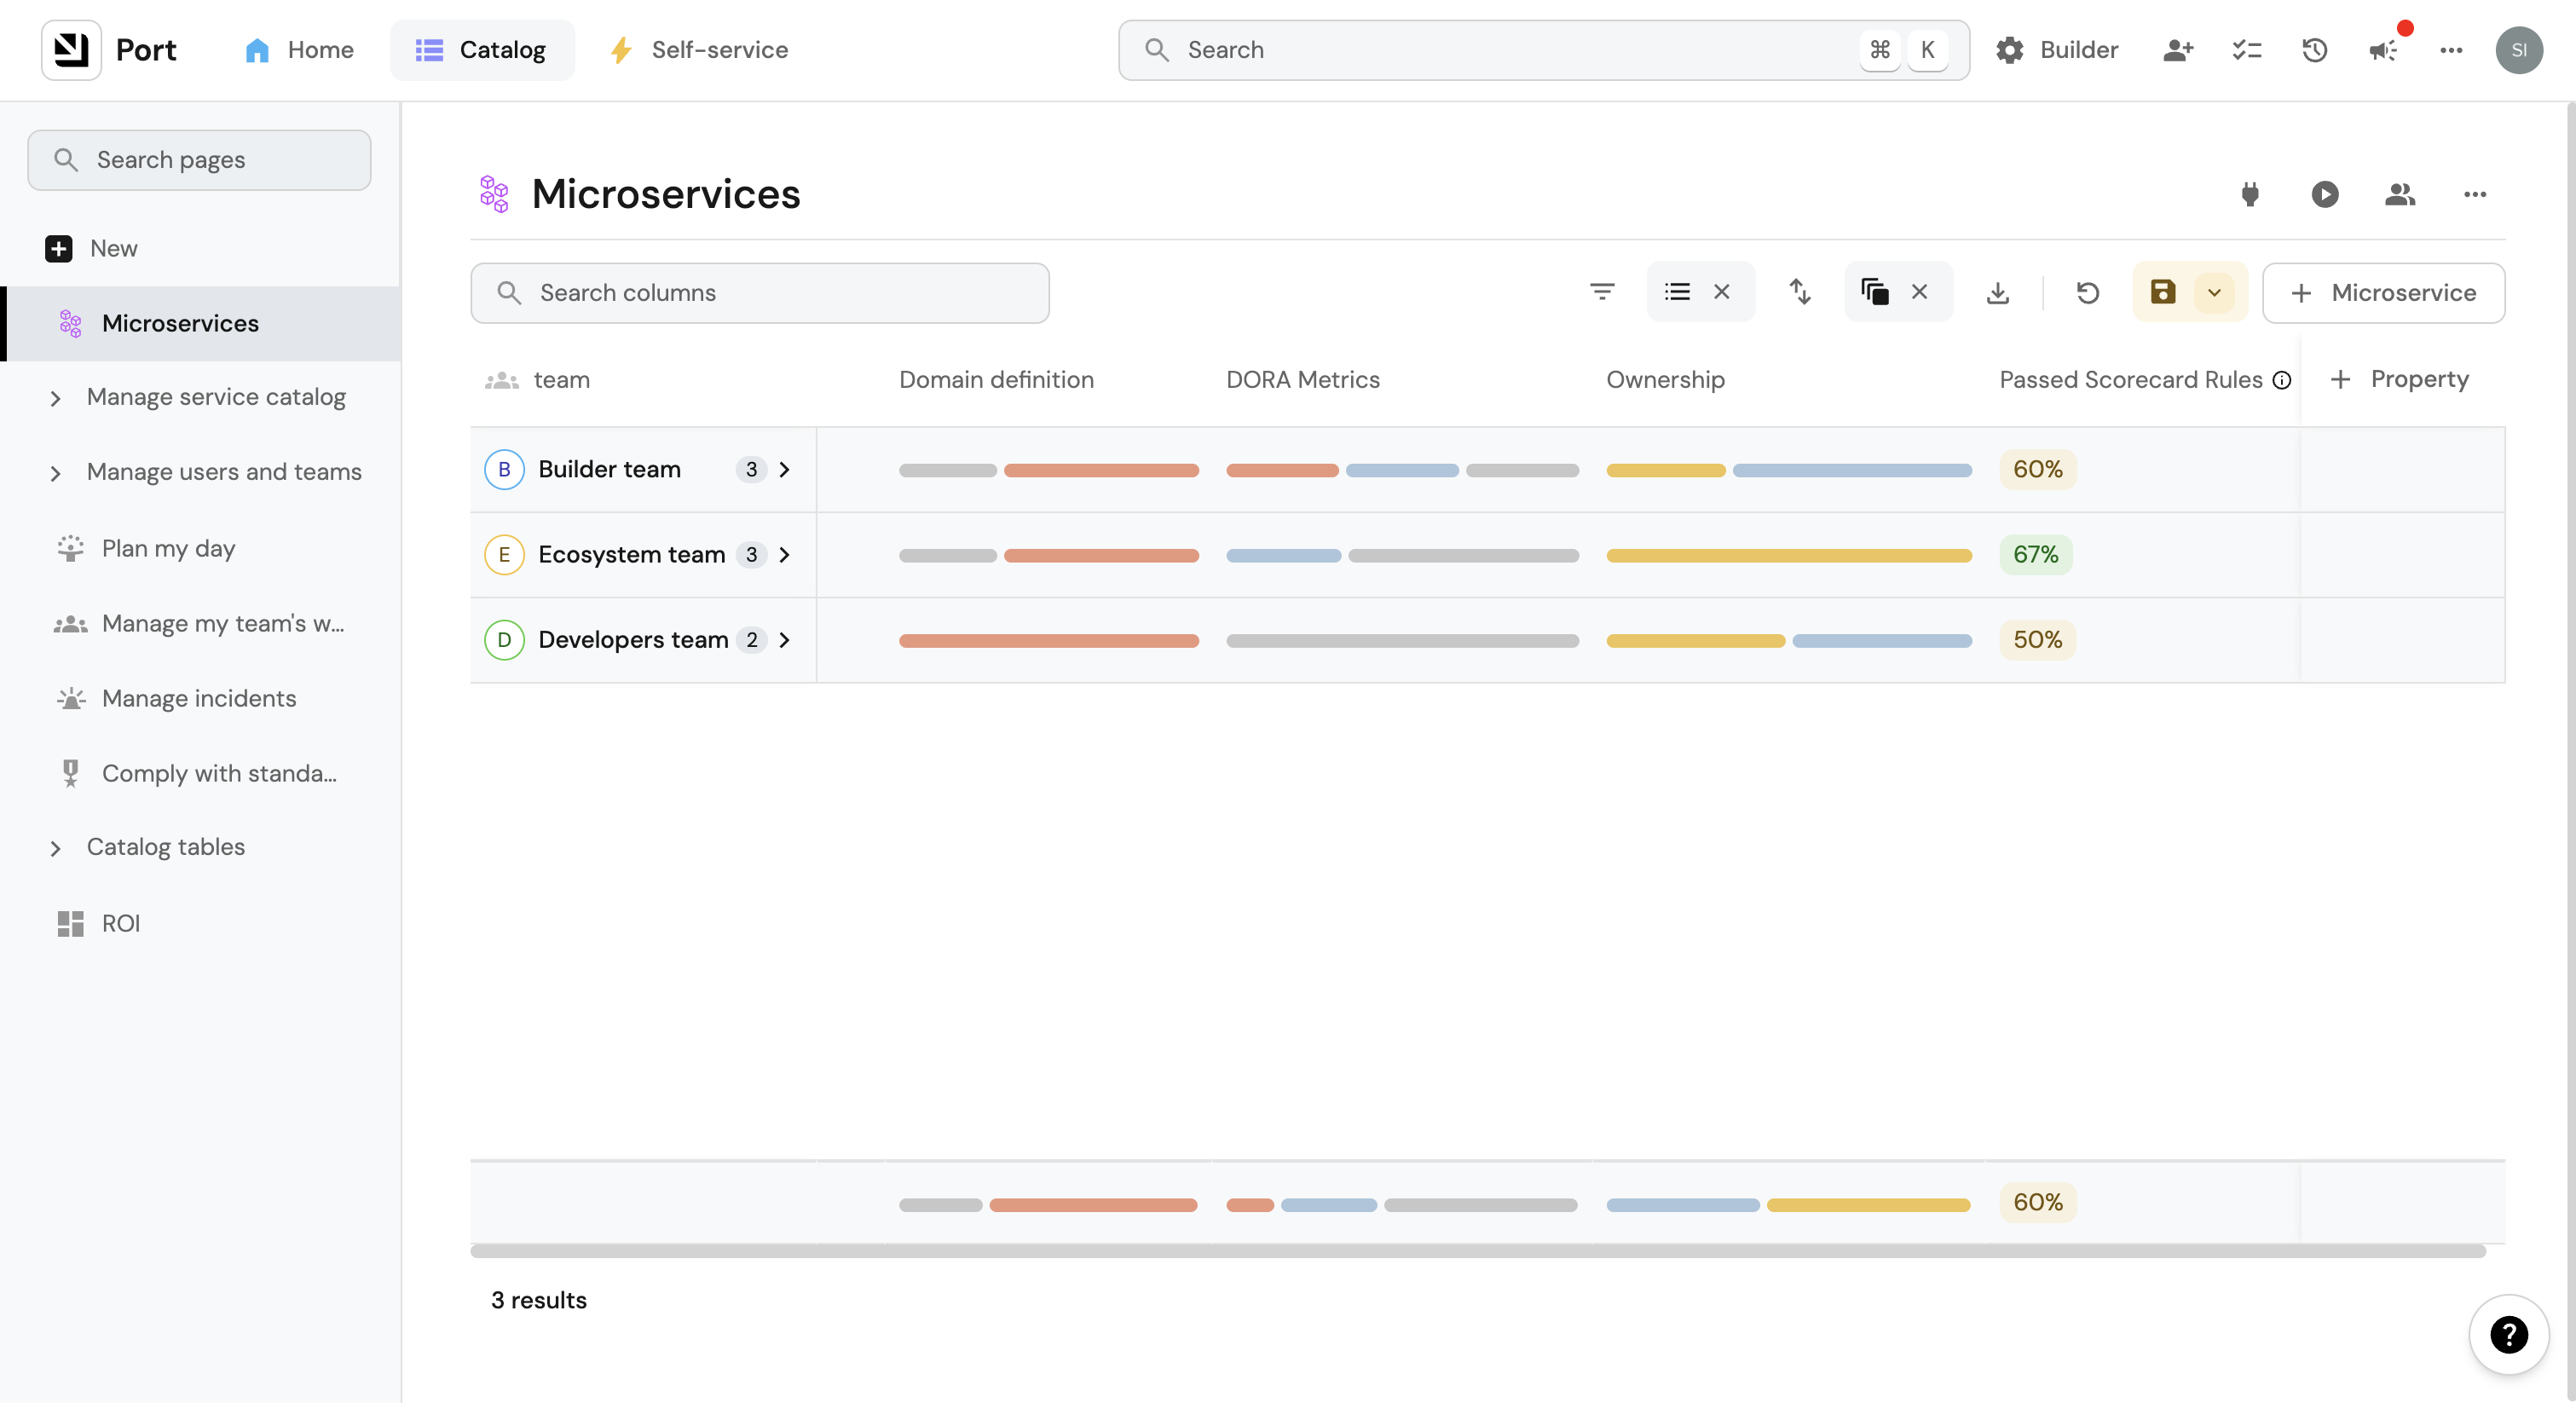Click the reset view undo icon
Image resolution: width=2576 pixels, height=1403 pixels.
(2087, 292)
